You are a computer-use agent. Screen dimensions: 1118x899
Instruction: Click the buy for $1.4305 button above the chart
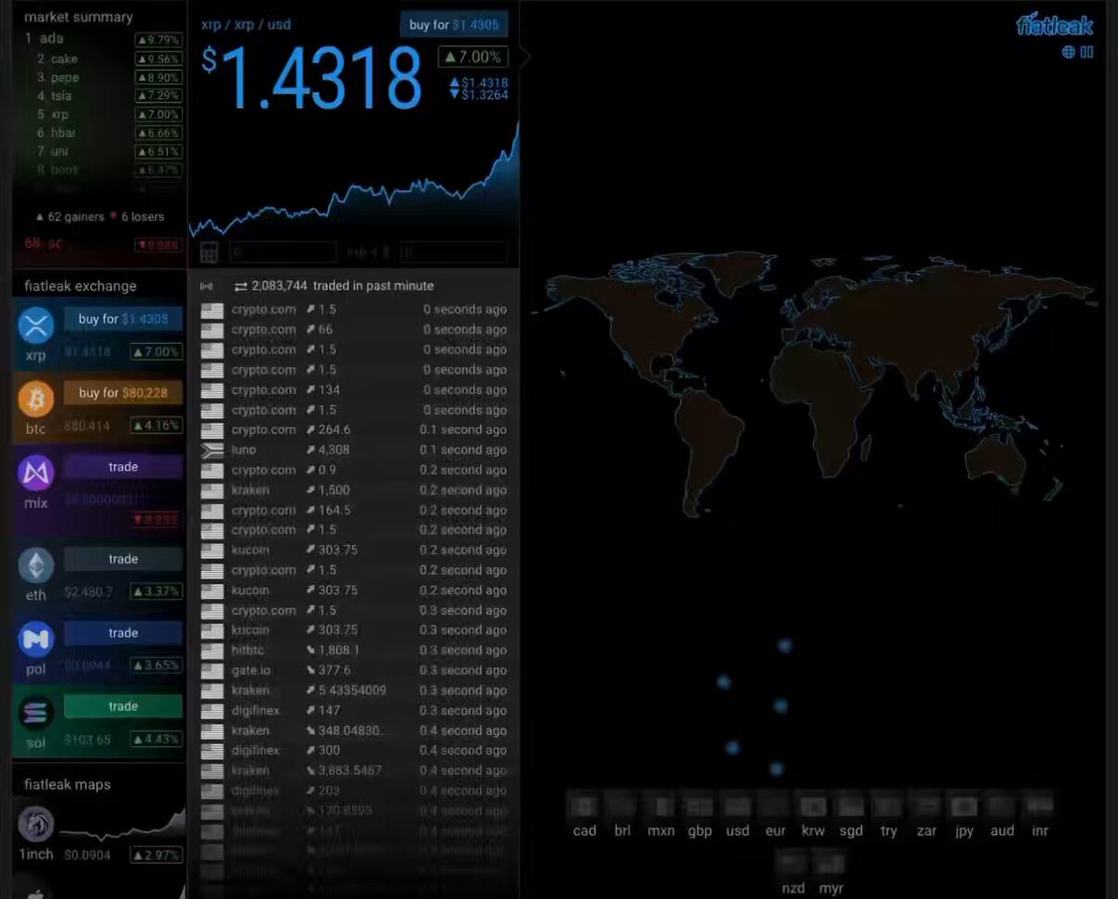tap(454, 25)
